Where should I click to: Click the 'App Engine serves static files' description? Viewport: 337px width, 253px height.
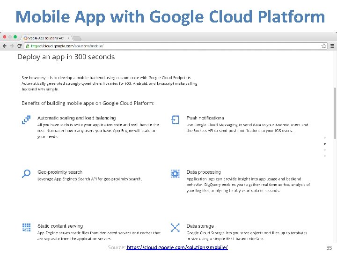pos(99,236)
